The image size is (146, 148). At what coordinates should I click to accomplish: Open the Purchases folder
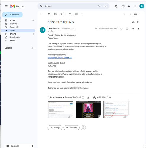(x=18, y=37)
